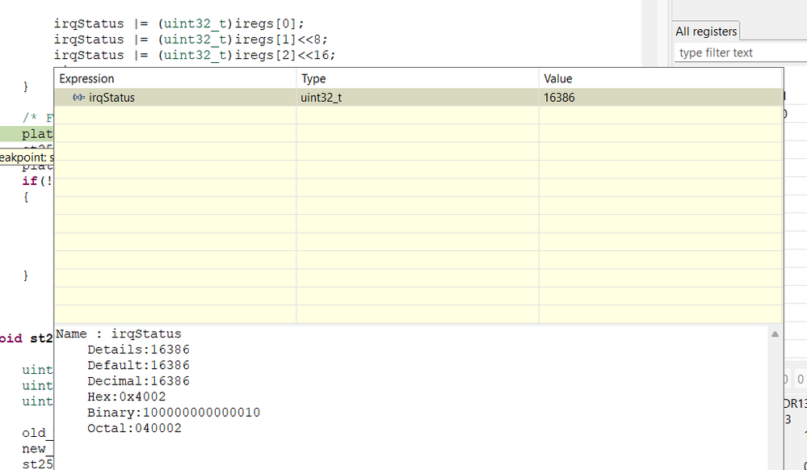Select the irqStatus expression row
This screenshot has width=807, height=470.
(418, 97)
